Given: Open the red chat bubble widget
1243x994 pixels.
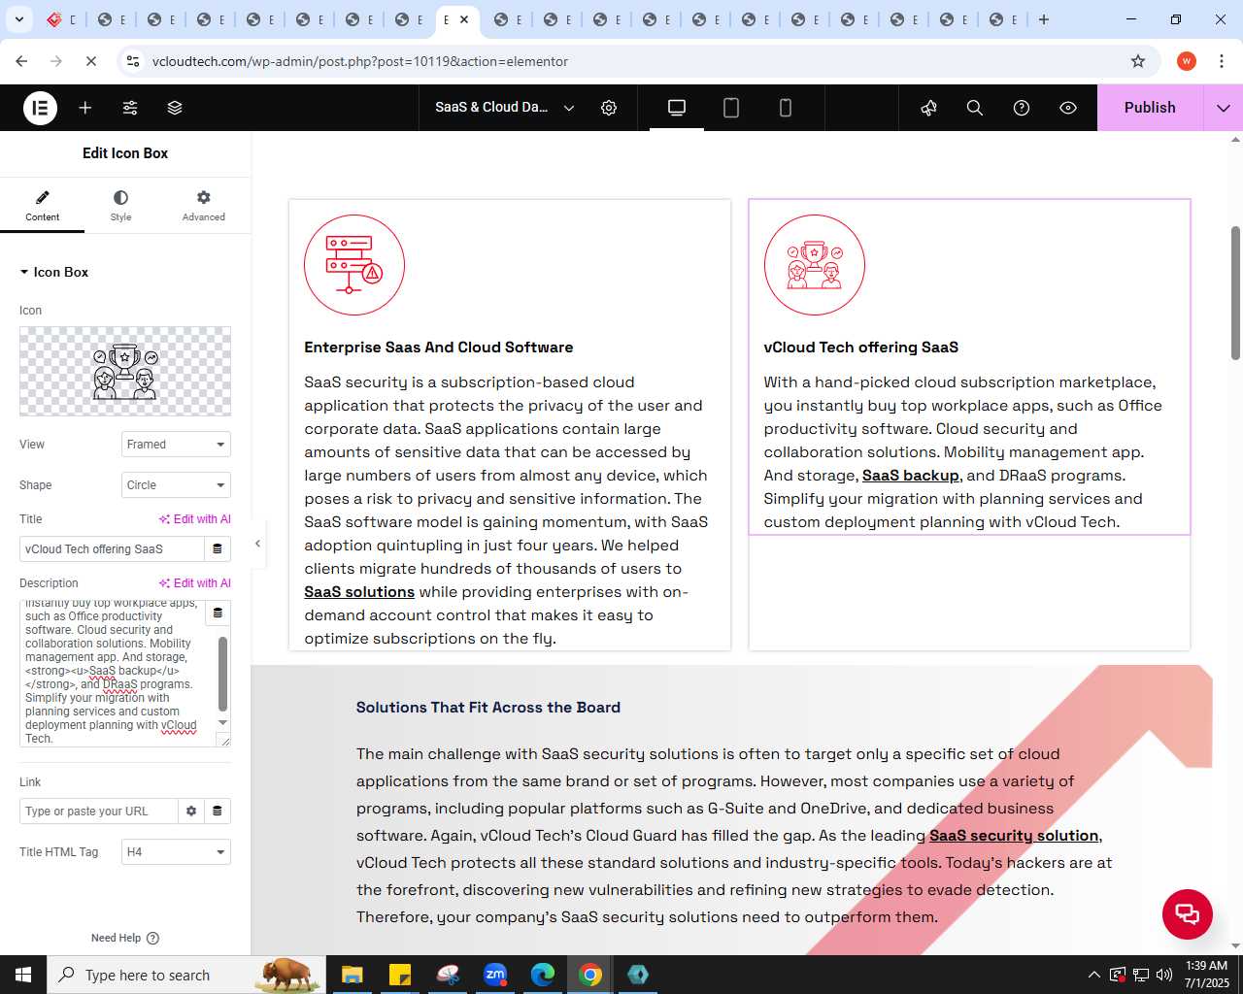Looking at the screenshot, I should (x=1188, y=913).
